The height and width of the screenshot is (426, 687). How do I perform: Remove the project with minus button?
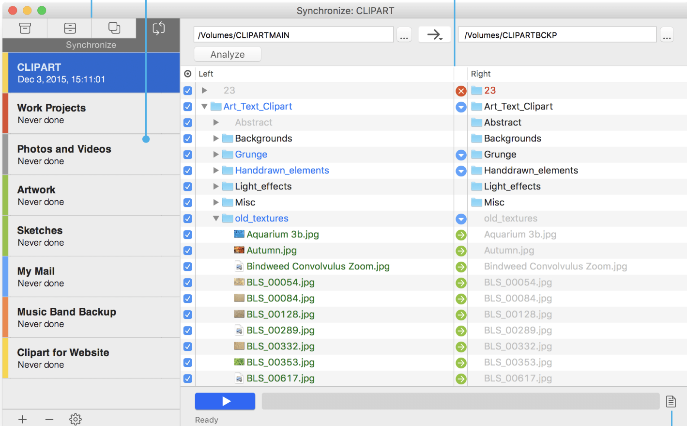tap(49, 419)
